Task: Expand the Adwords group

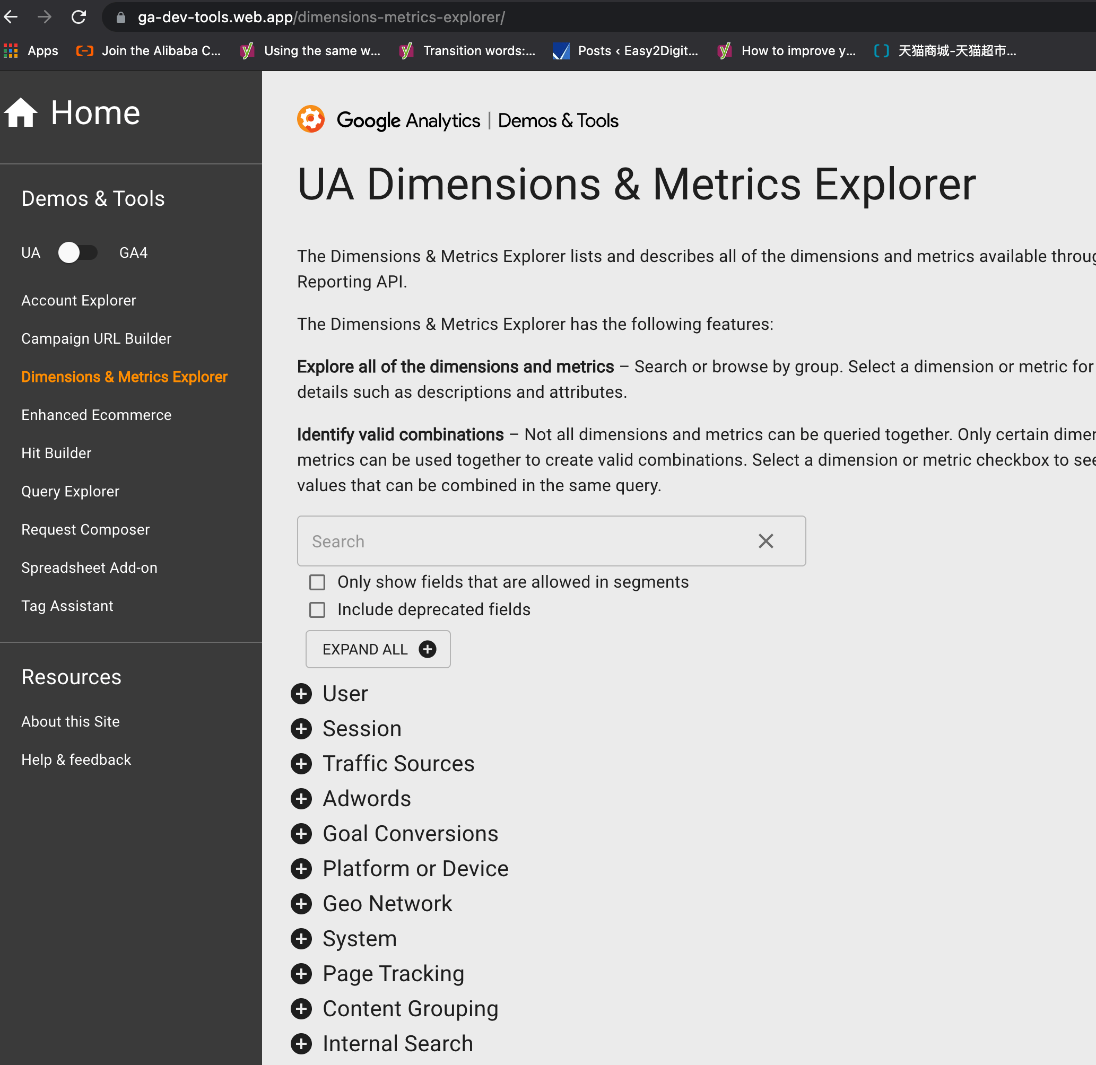Action: click(301, 799)
